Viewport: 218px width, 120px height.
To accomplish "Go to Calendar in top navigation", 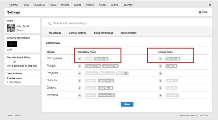I will (x=14, y=5).
